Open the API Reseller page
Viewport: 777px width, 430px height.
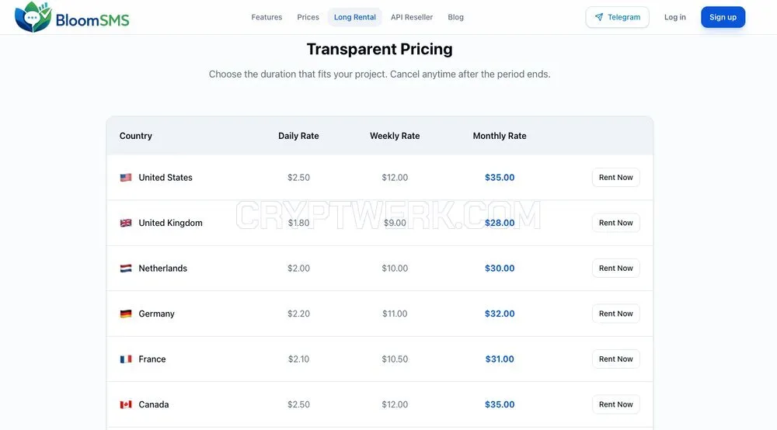point(412,17)
